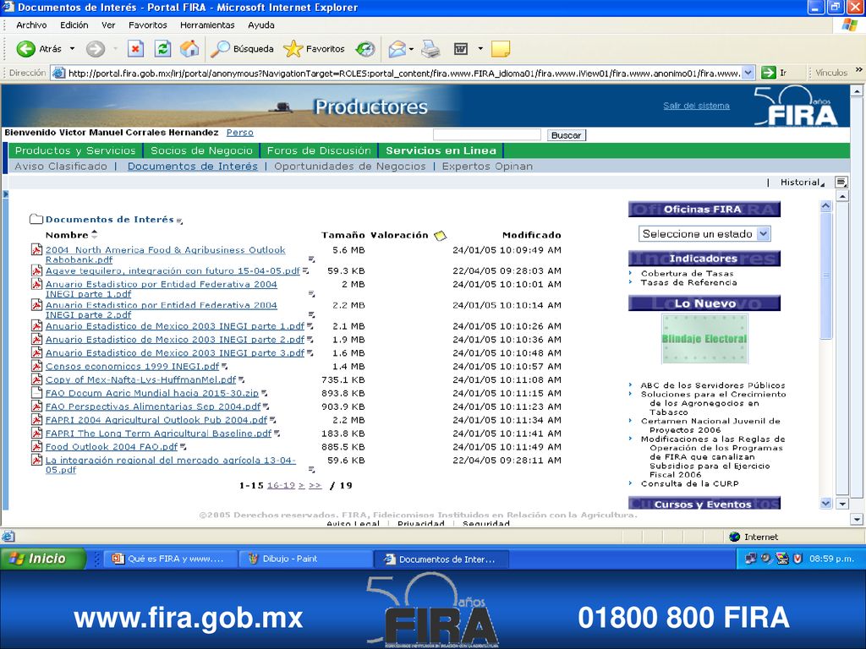866x649 pixels.
Task: Open the Expertos Opinan subtab
Action: pos(487,166)
